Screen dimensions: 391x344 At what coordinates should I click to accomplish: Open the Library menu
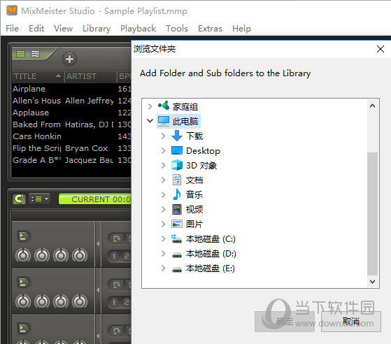pyautogui.click(x=97, y=29)
